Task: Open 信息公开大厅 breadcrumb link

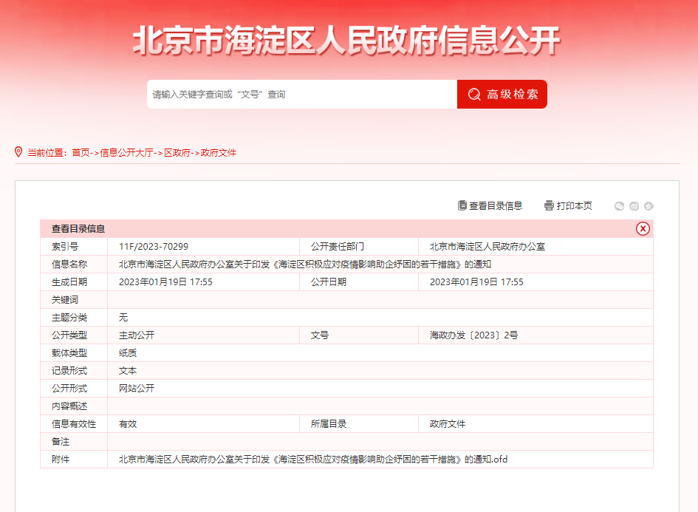Action: (x=126, y=153)
